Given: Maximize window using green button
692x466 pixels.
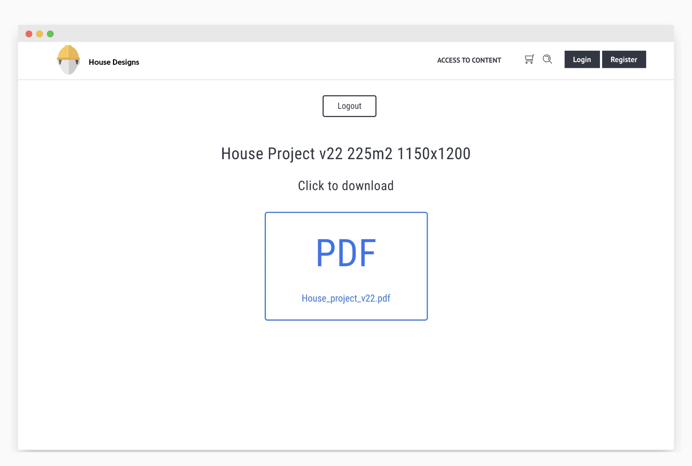Looking at the screenshot, I should tap(50, 34).
